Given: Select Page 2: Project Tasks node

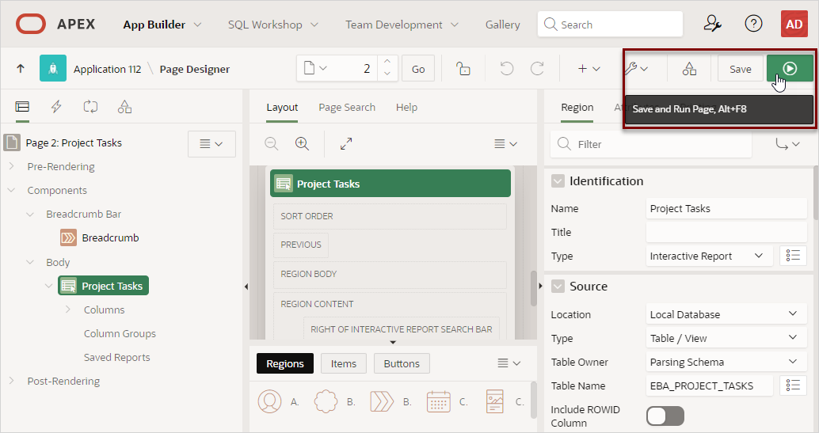Looking at the screenshot, I should click(x=74, y=142).
